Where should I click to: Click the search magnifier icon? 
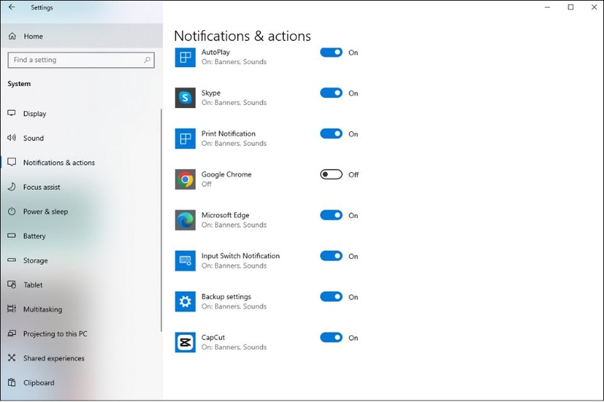click(x=147, y=60)
